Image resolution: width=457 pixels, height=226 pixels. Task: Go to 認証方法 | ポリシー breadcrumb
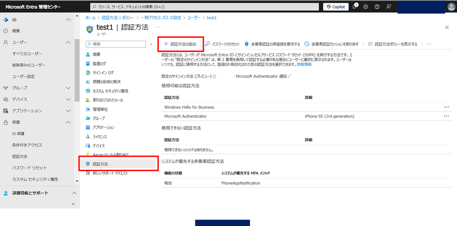pyautogui.click(x=117, y=18)
